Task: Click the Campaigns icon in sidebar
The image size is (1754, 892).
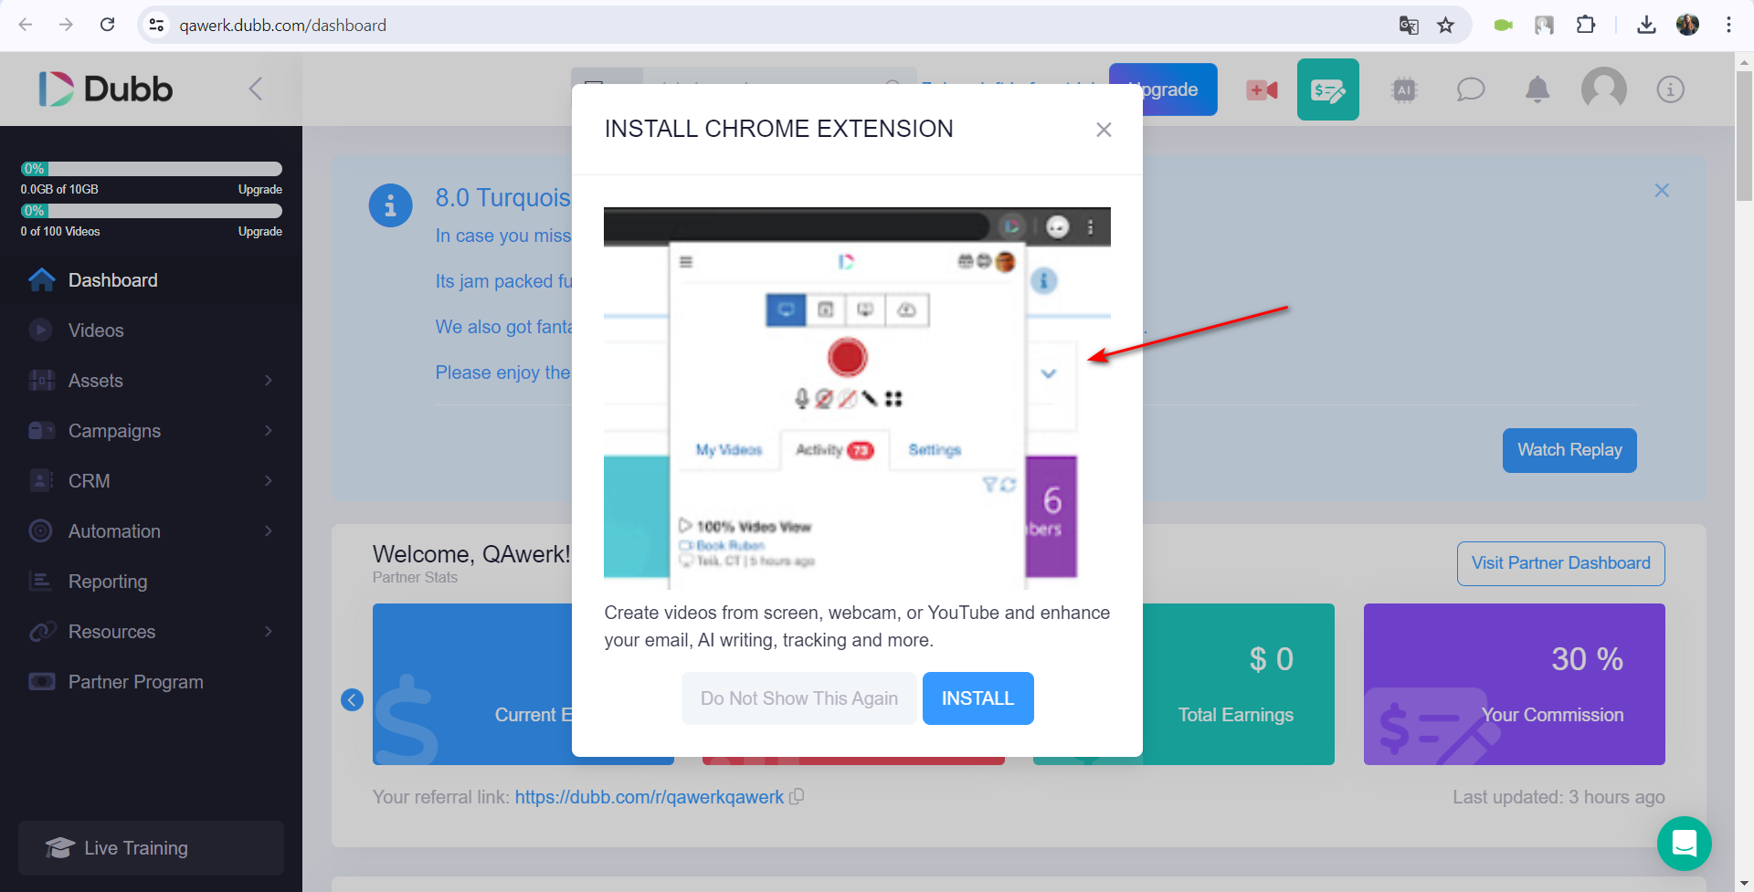Action: coord(41,431)
